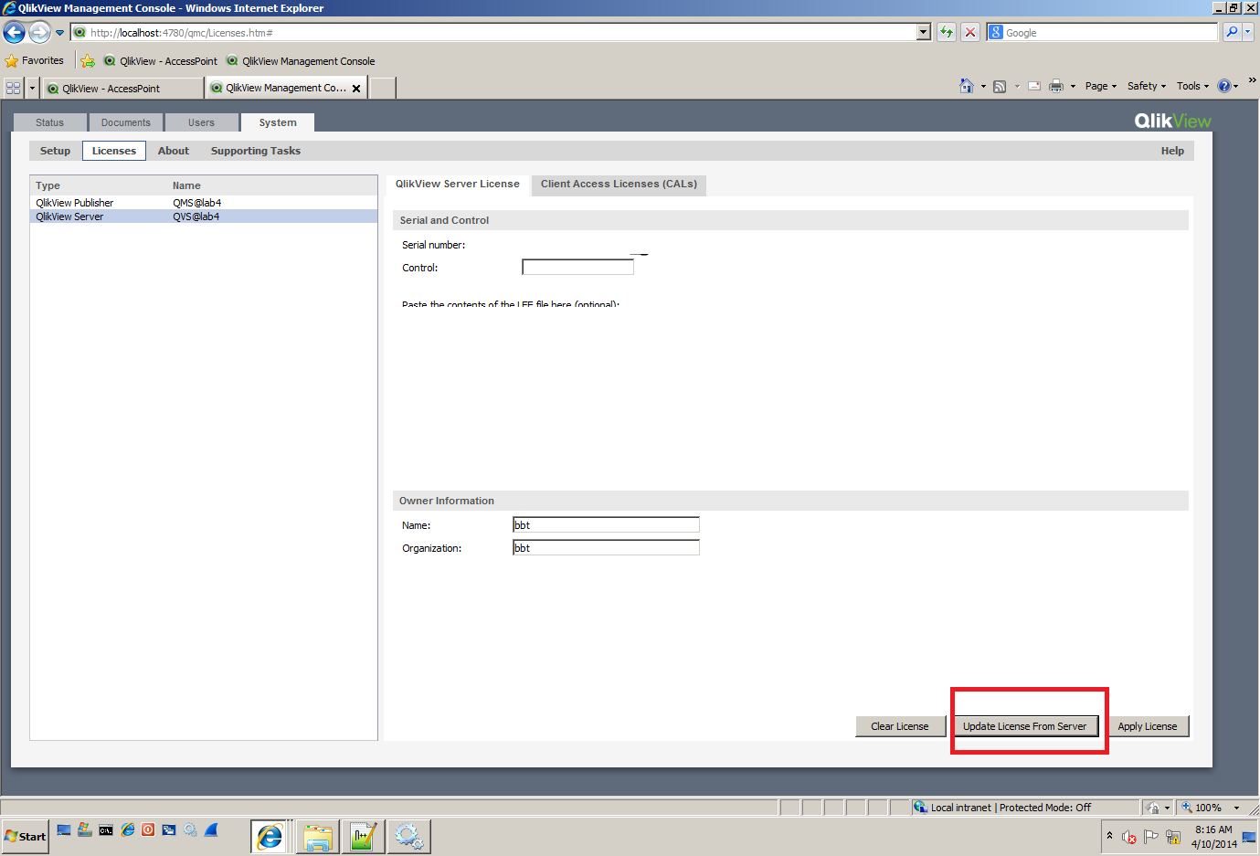The image size is (1260, 856).
Task: Select the QlikView Publisher license row
Action: point(204,203)
